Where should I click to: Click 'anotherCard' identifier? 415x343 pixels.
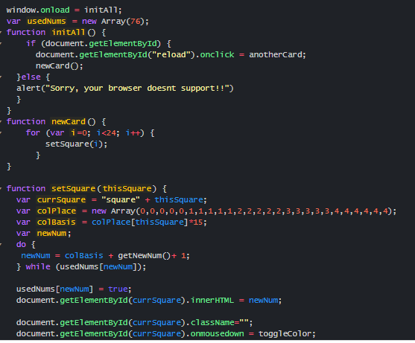point(276,55)
